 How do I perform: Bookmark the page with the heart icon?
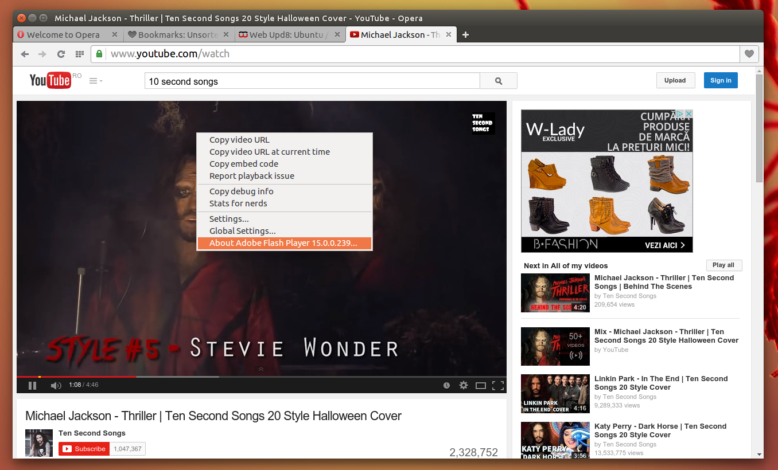(749, 54)
